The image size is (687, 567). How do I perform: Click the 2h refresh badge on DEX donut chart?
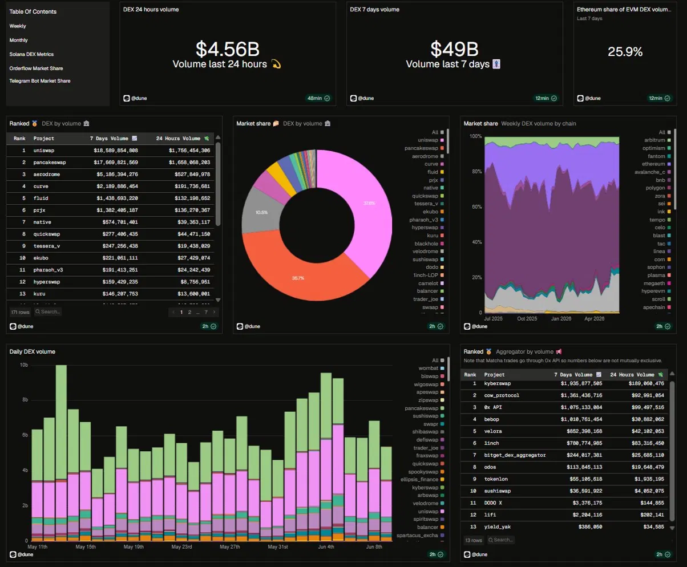[x=437, y=326]
